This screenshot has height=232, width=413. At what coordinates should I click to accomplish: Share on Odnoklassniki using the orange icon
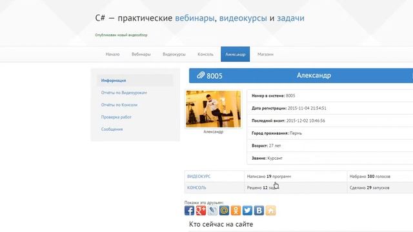(236, 211)
